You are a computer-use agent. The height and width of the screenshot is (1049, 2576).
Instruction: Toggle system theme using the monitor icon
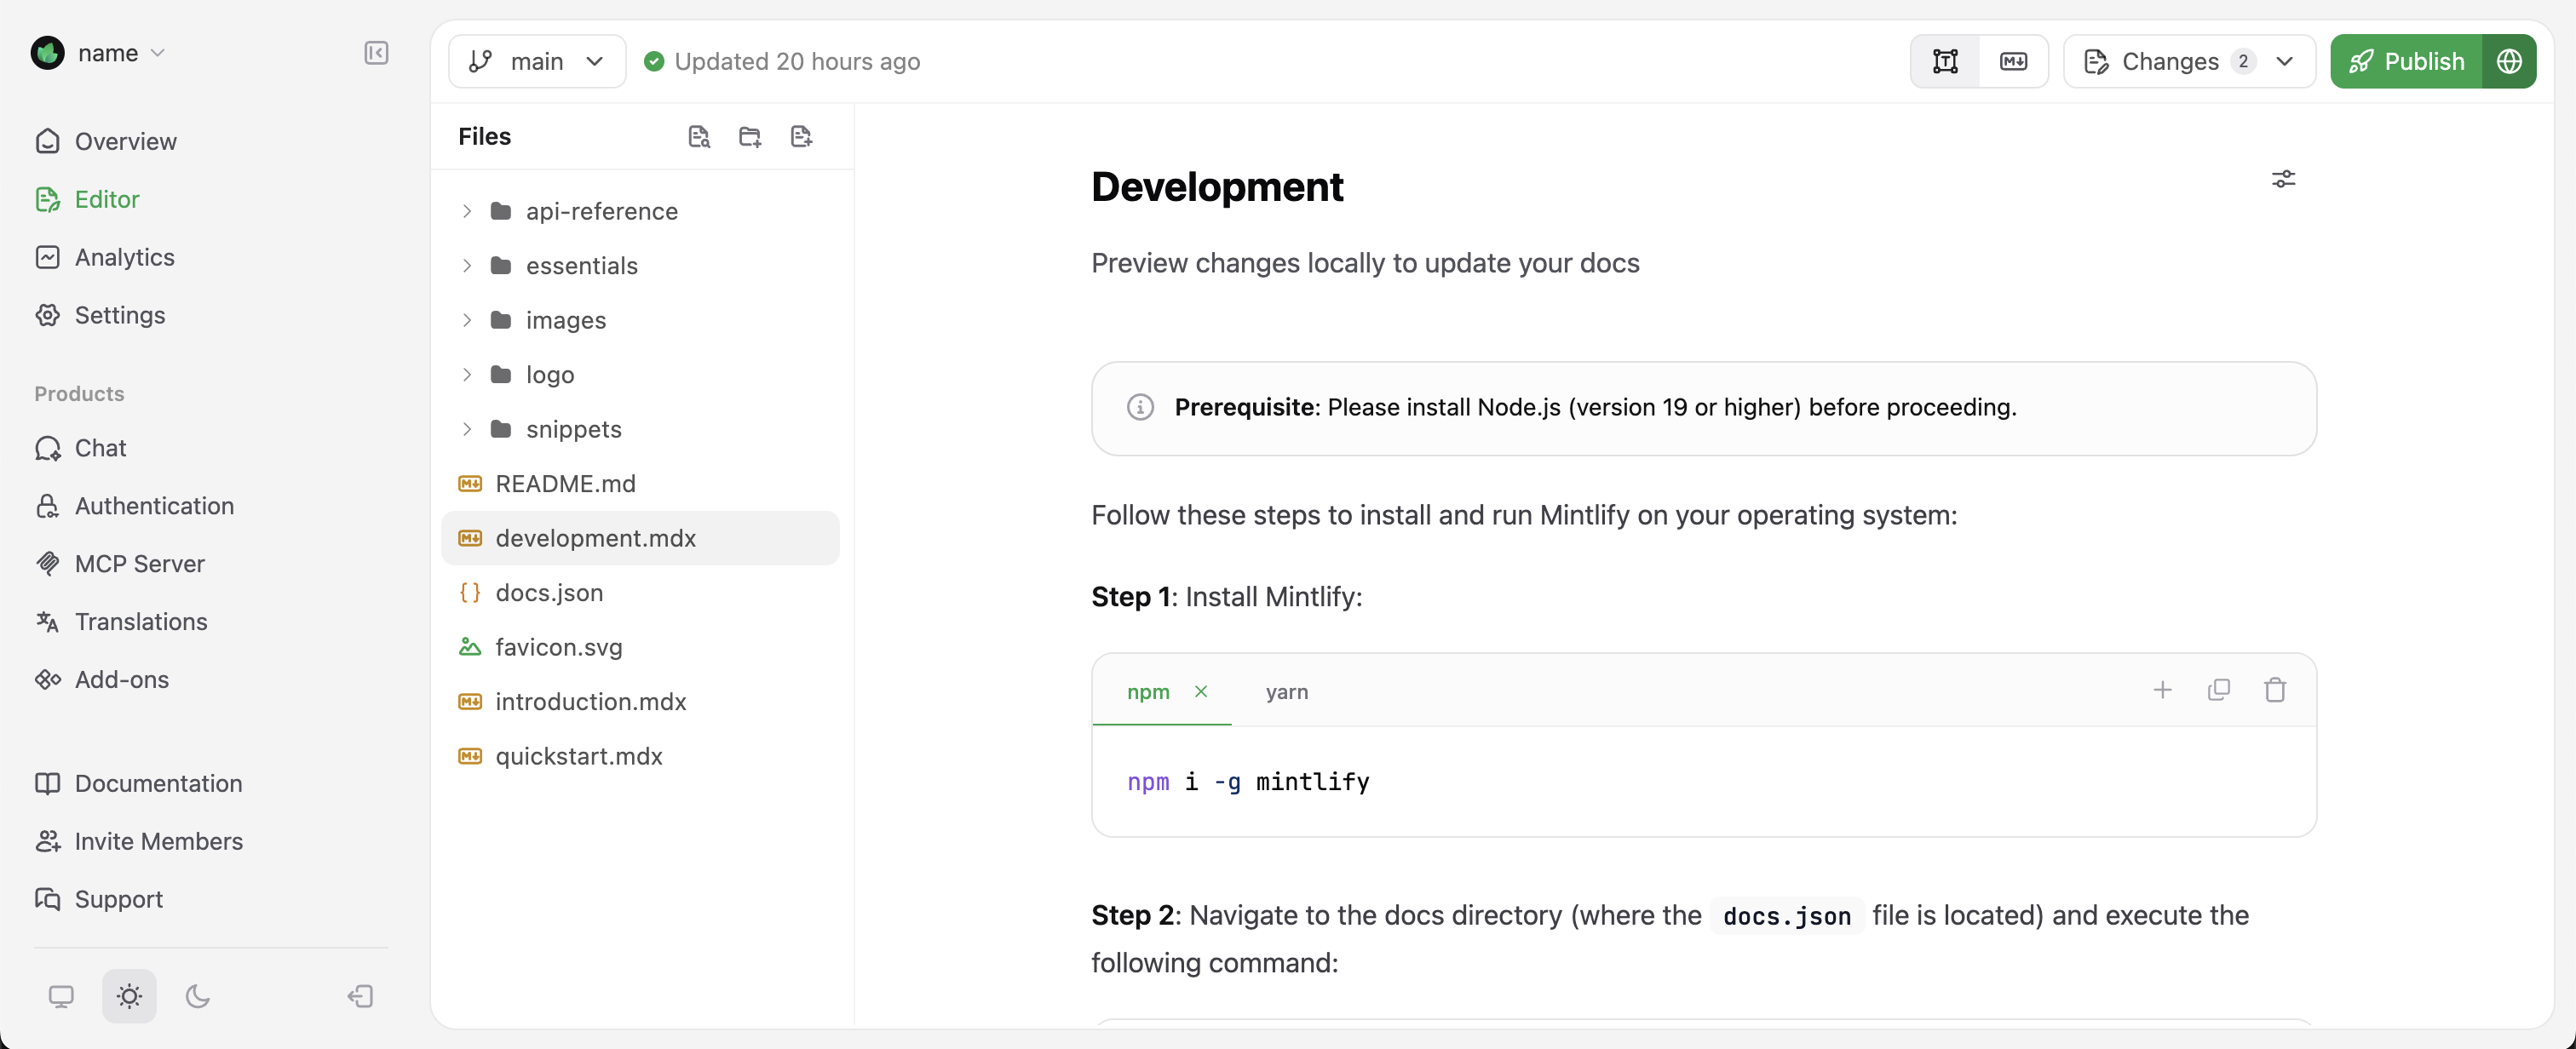pyautogui.click(x=61, y=996)
